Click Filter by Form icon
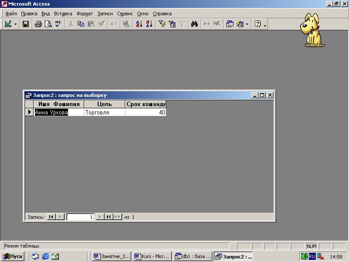 [x=172, y=24]
